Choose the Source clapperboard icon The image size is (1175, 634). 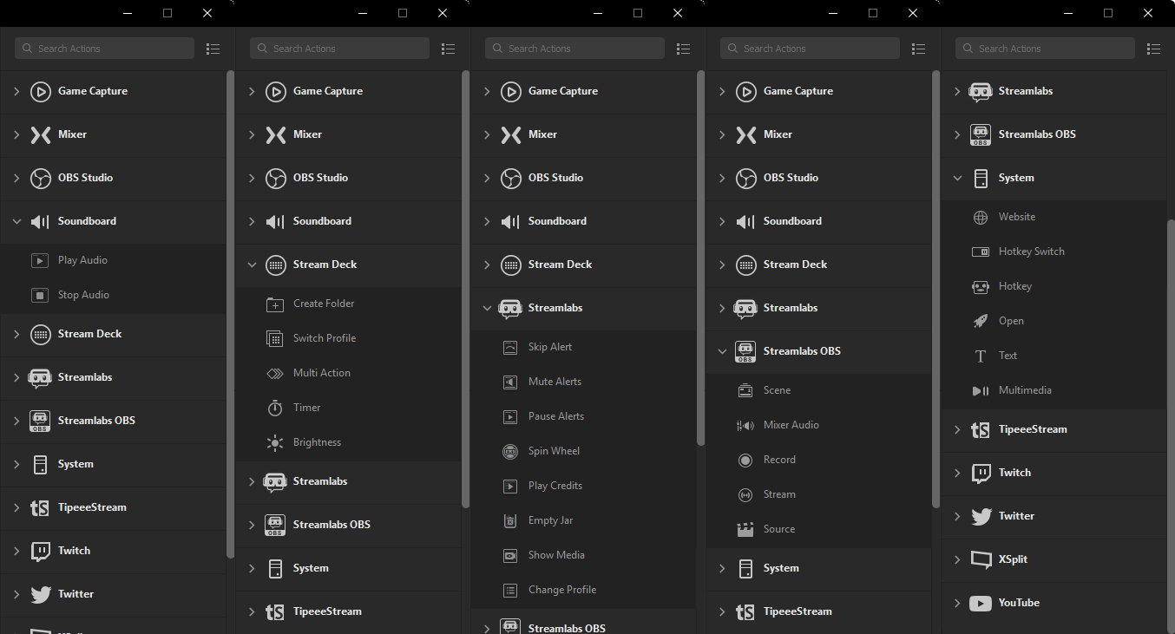(x=745, y=529)
